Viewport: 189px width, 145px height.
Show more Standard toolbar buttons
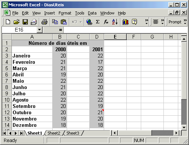[x=146, y=22]
